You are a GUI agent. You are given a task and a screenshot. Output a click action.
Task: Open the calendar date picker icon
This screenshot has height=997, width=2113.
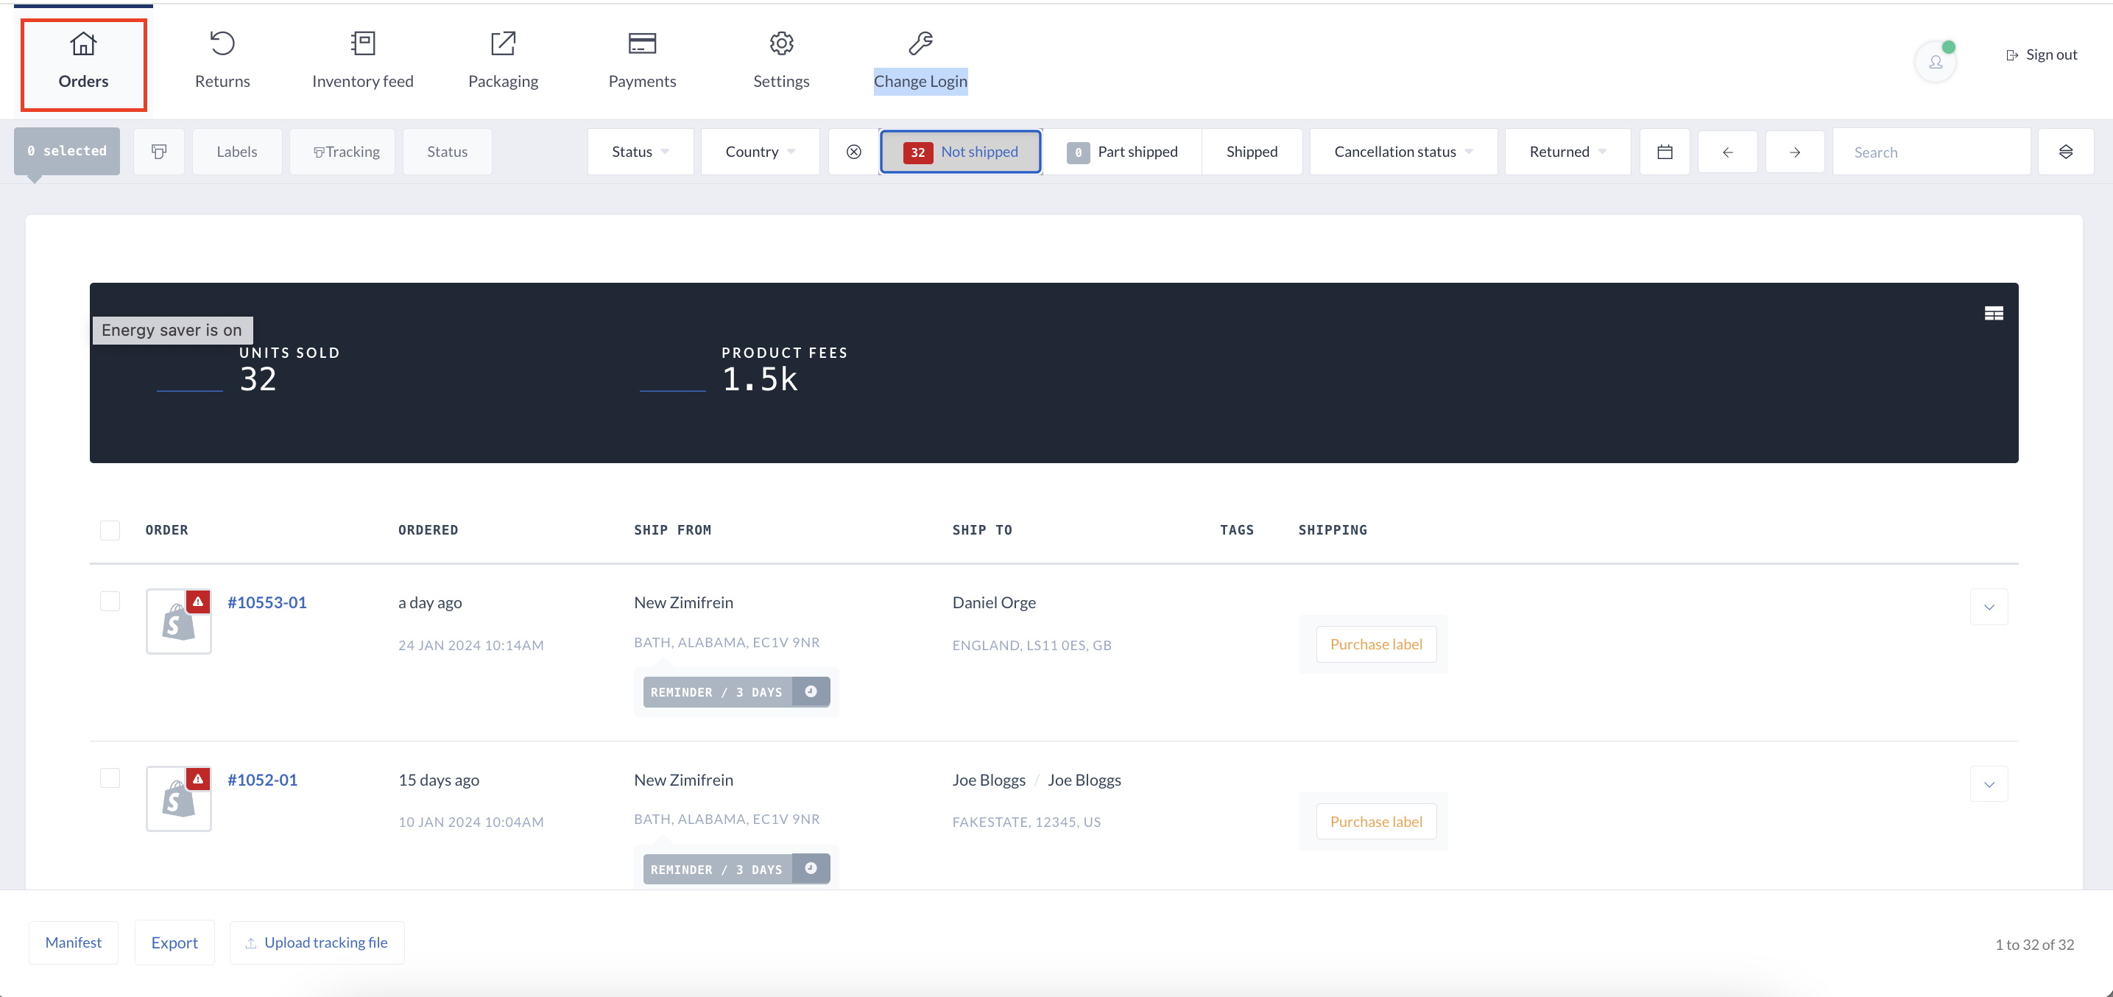click(x=1665, y=152)
